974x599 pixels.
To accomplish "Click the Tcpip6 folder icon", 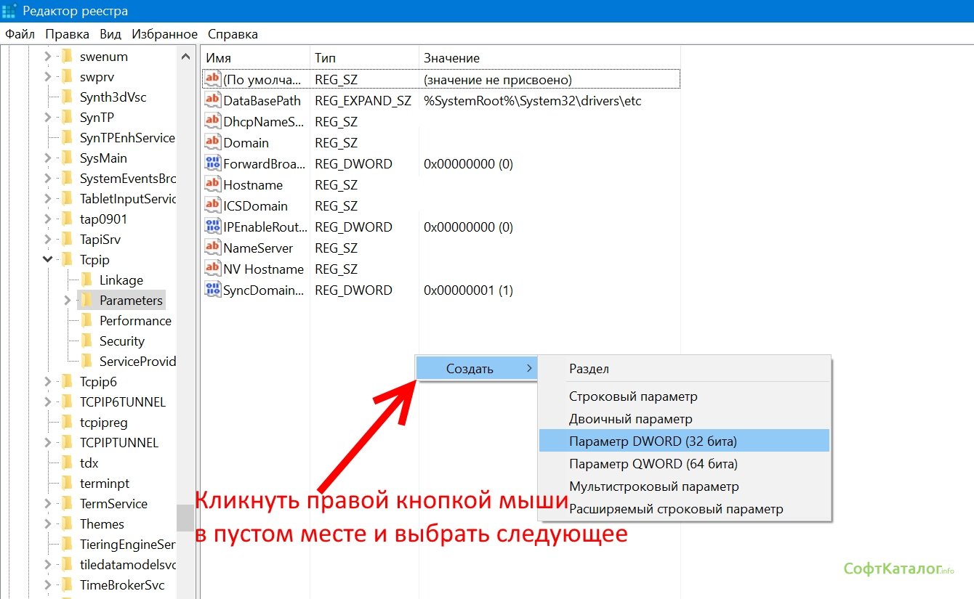I will tap(67, 381).
